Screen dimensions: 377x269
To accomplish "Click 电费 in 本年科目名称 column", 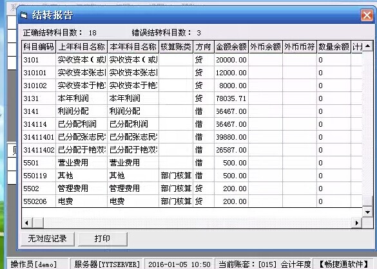I will click(133, 201).
